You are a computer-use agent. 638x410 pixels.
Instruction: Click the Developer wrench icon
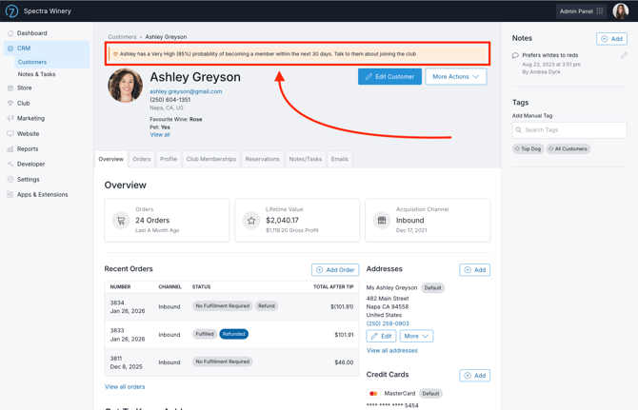10,165
